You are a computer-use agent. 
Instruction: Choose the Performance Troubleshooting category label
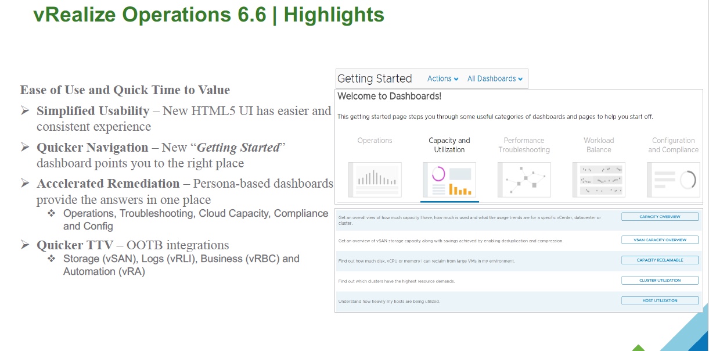(x=524, y=145)
